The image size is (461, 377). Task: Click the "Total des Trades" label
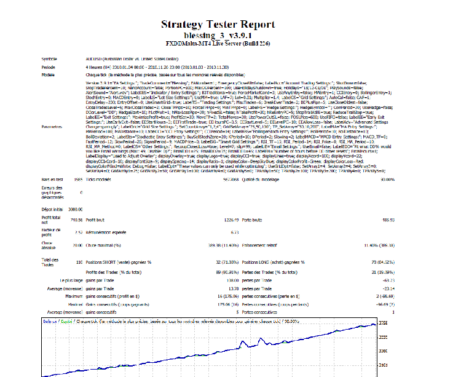pyautogui.click(x=50, y=263)
